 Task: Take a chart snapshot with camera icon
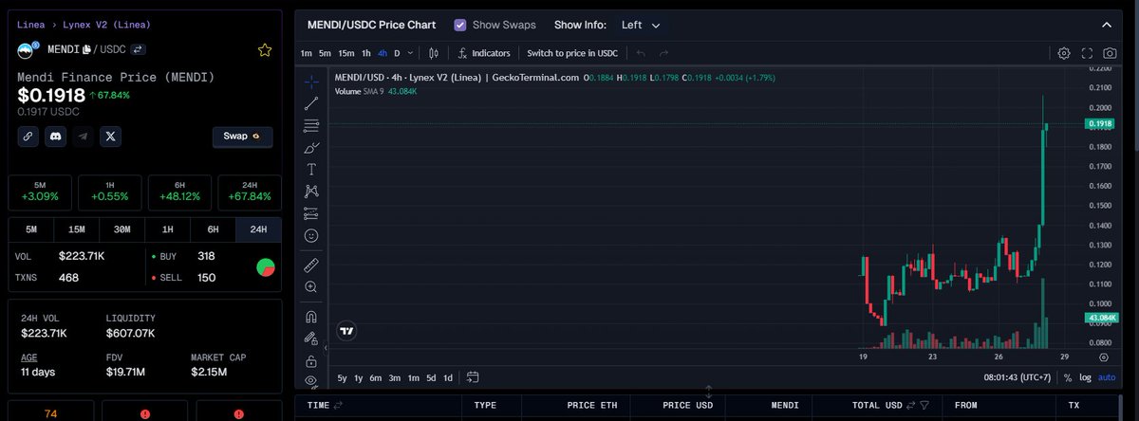(1109, 53)
